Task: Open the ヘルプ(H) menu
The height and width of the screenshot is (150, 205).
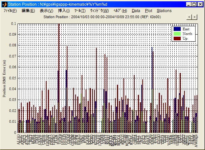Action: pos(120,11)
